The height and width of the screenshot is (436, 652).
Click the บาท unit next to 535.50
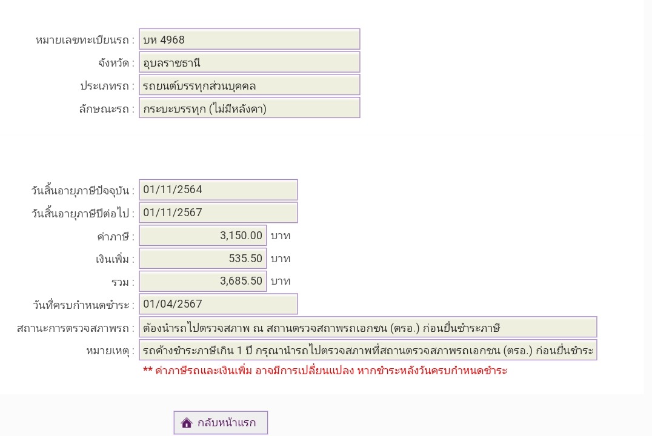pos(281,259)
